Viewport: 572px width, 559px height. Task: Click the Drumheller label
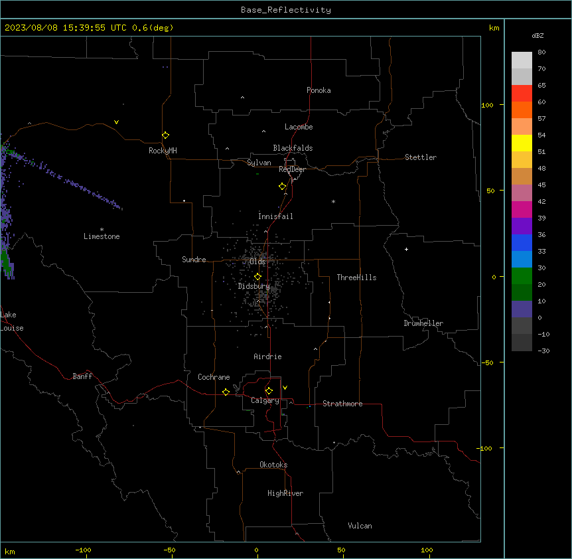click(423, 323)
